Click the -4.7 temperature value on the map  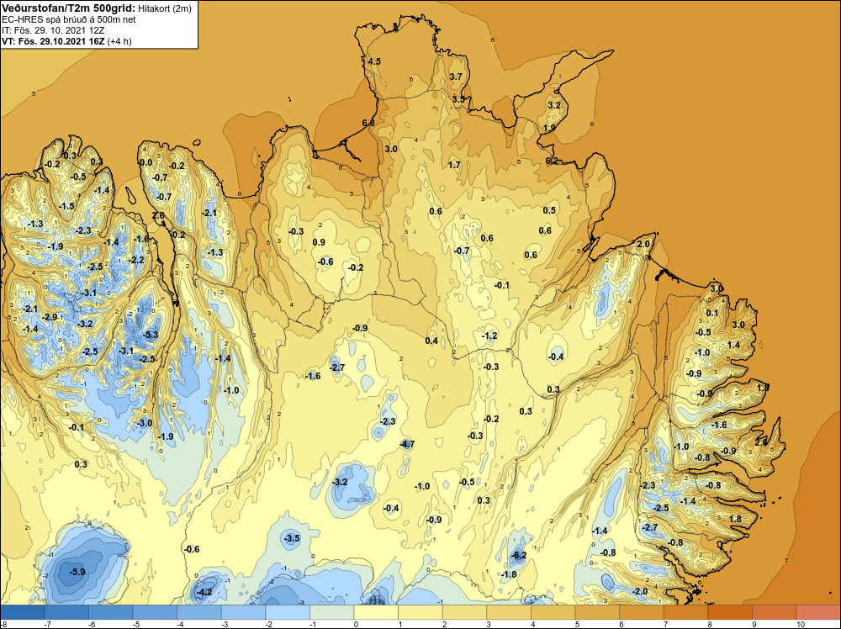pos(407,444)
